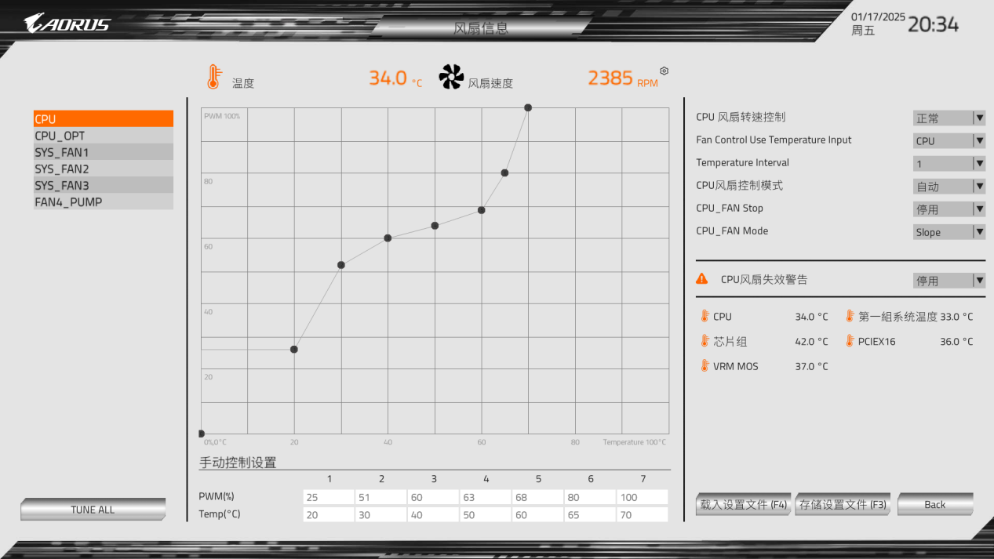
Task: Click the spinning fan speed icon
Action: 451,77
